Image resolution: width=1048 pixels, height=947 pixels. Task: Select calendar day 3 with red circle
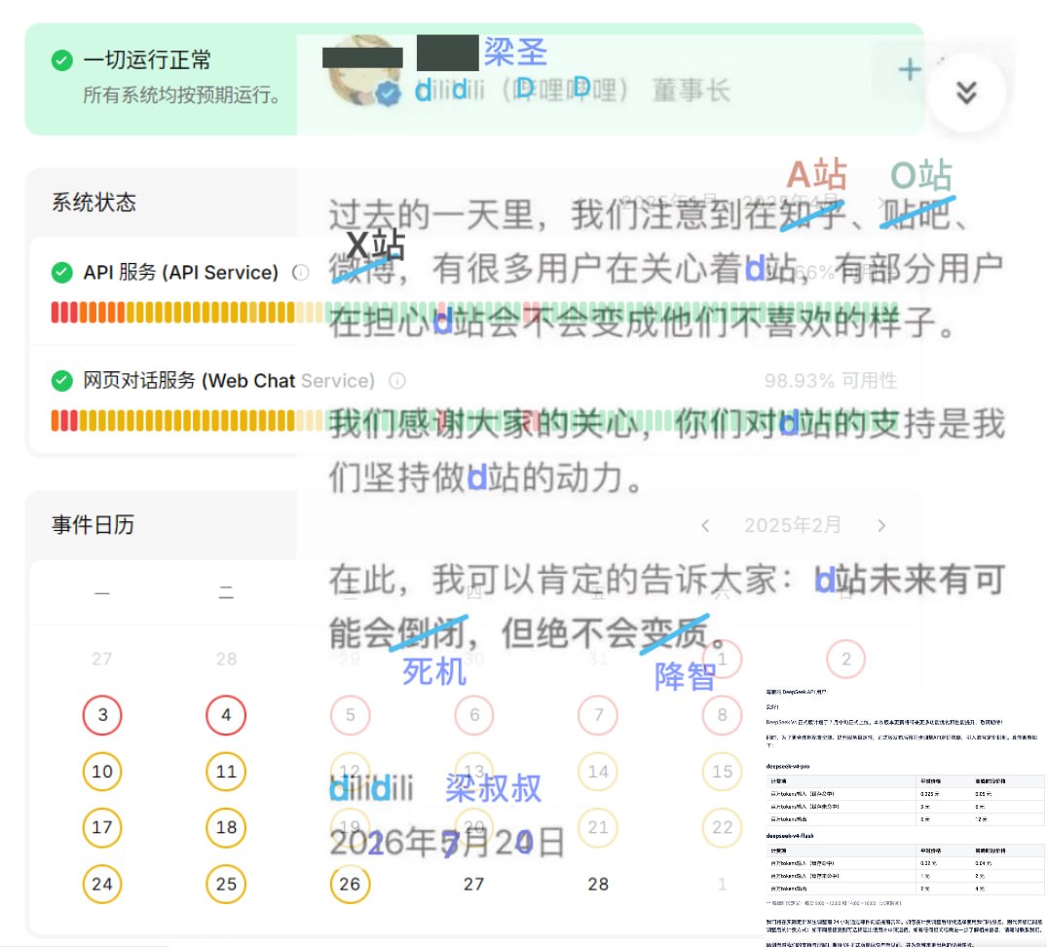coord(102,715)
